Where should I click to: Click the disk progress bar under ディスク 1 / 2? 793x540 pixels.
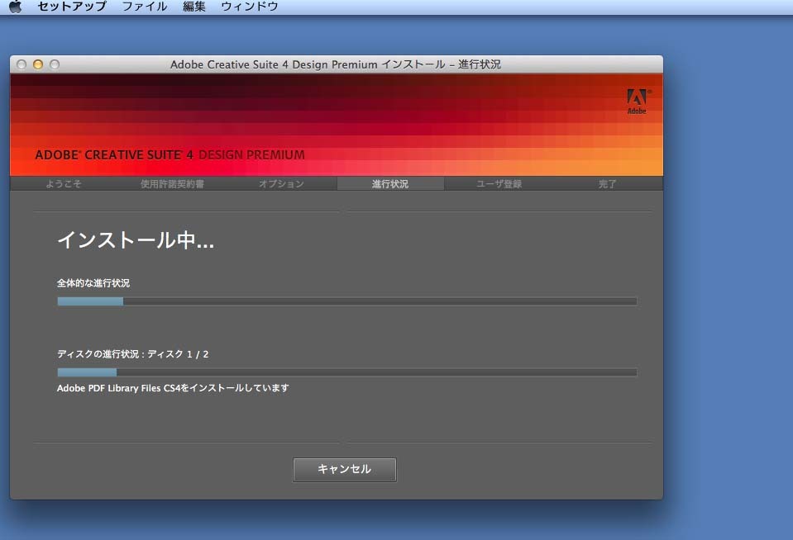click(347, 372)
